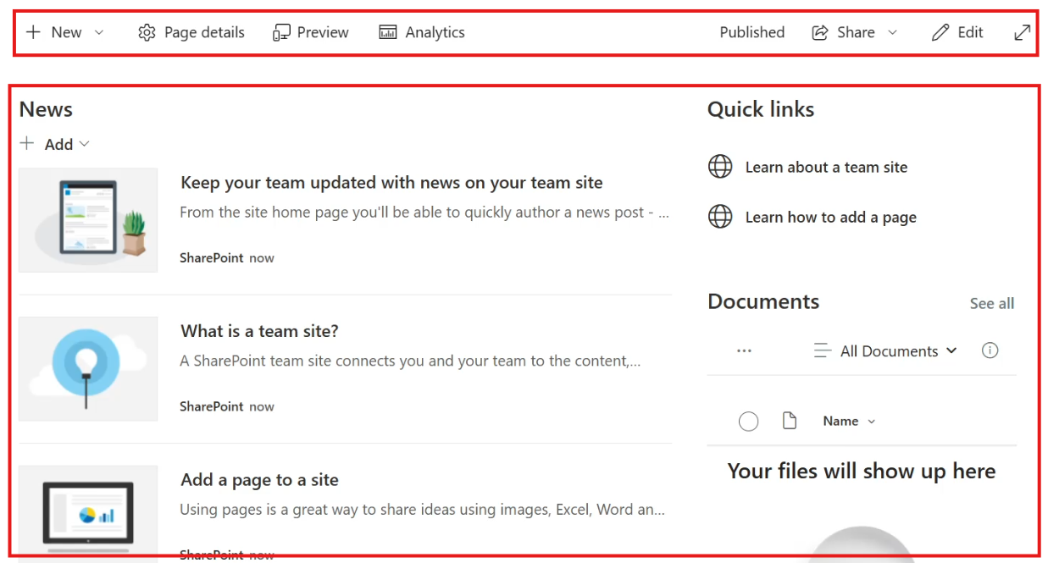Click the Preview device icon

pos(281,32)
